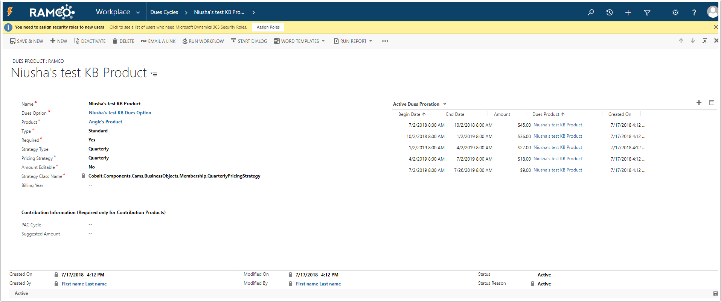Open Dues Cycles breadcrumb
The image size is (721, 302).
pos(164,12)
